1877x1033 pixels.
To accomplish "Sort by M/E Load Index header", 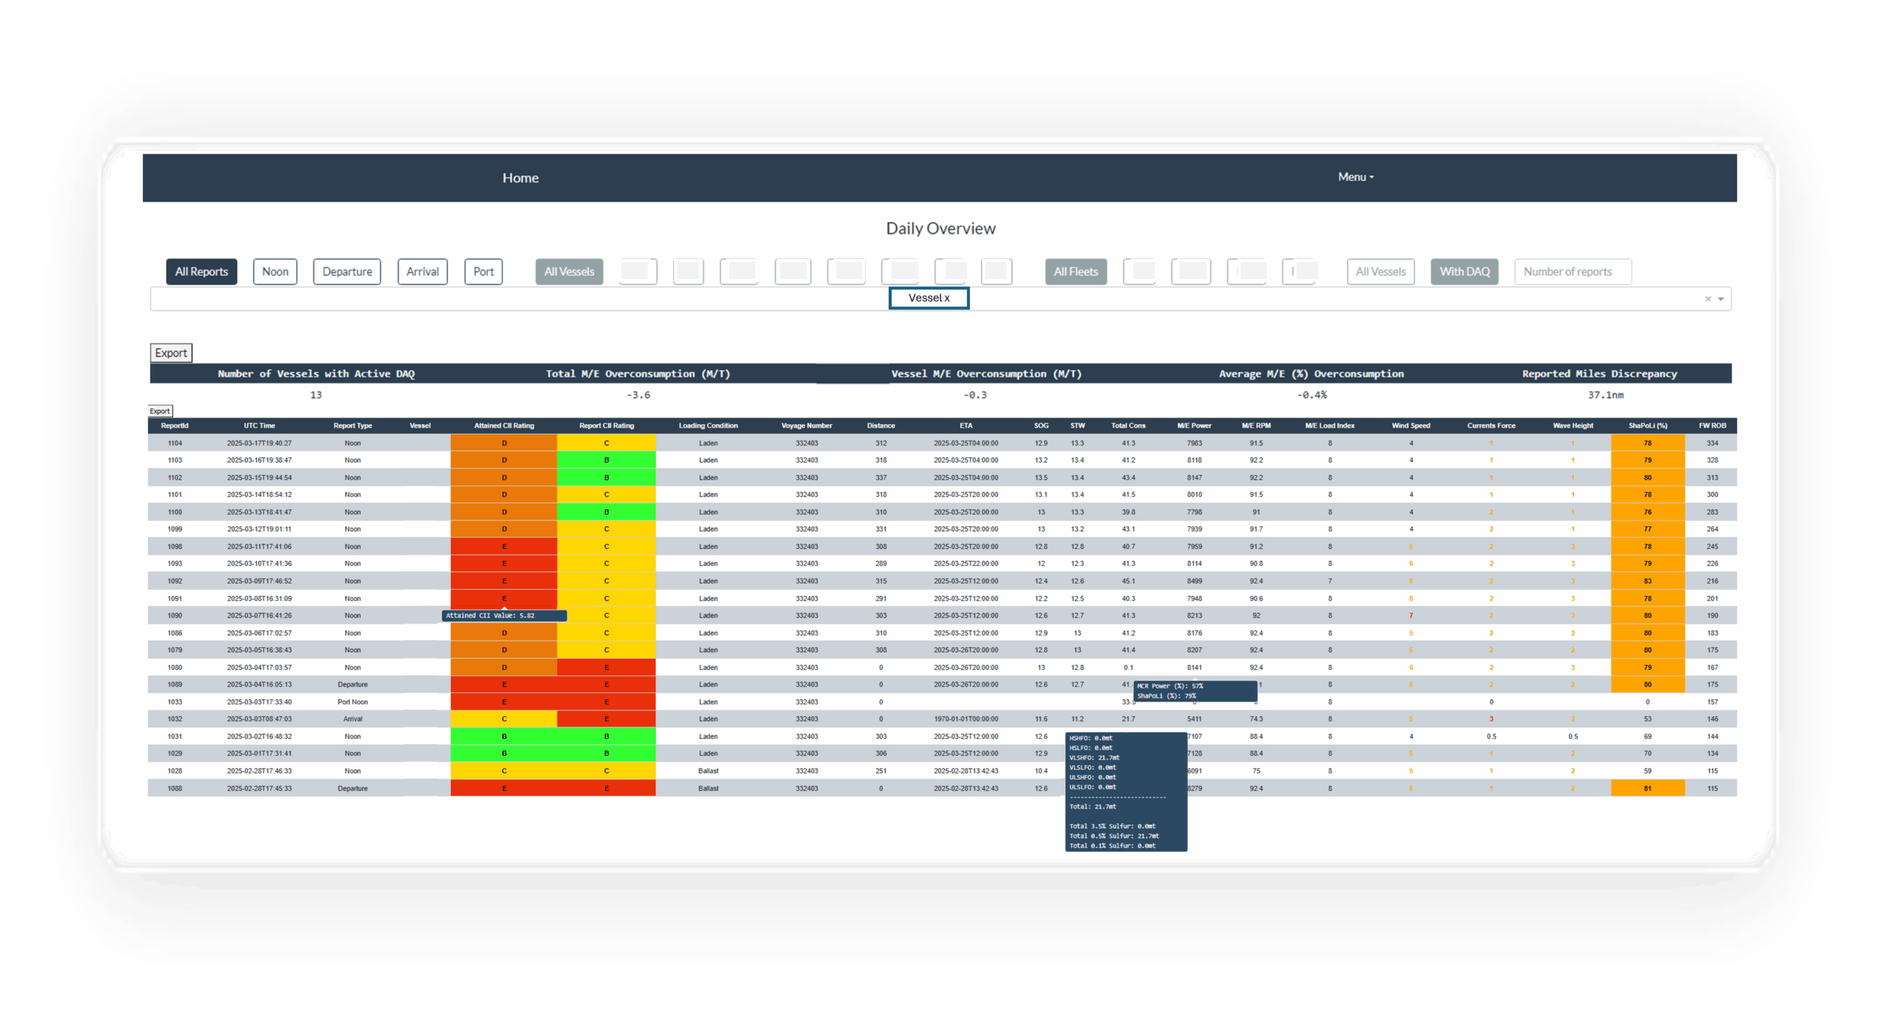I will tap(1329, 426).
